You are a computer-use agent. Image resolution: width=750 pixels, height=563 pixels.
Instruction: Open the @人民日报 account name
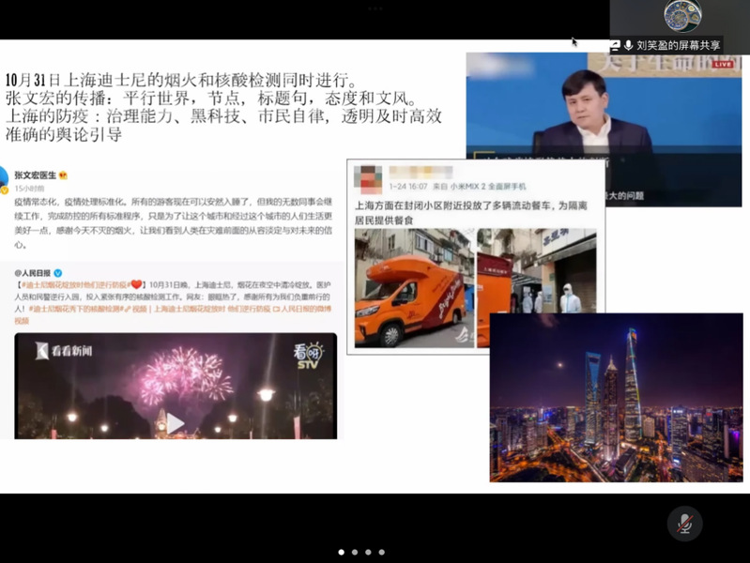[32, 273]
